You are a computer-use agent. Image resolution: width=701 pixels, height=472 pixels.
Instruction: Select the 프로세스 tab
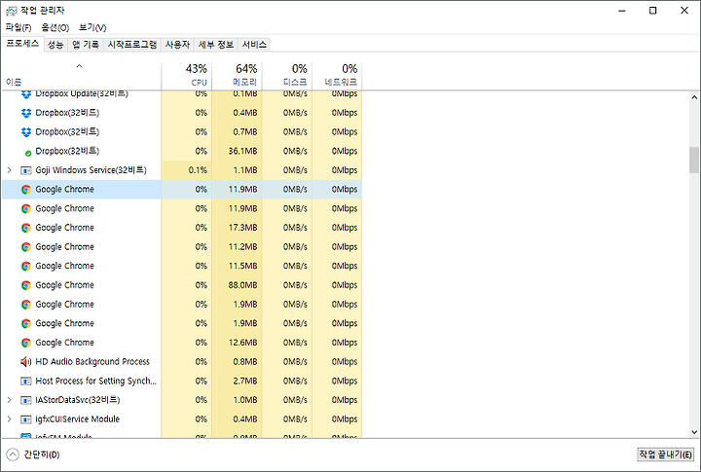[22, 44]
